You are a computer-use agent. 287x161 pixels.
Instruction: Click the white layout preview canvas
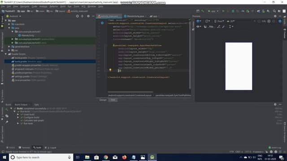pos(239,66)
